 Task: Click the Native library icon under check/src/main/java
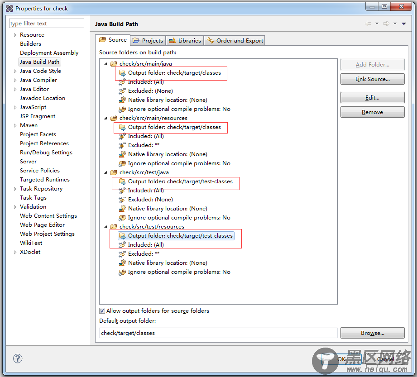[x=122, y=100]
